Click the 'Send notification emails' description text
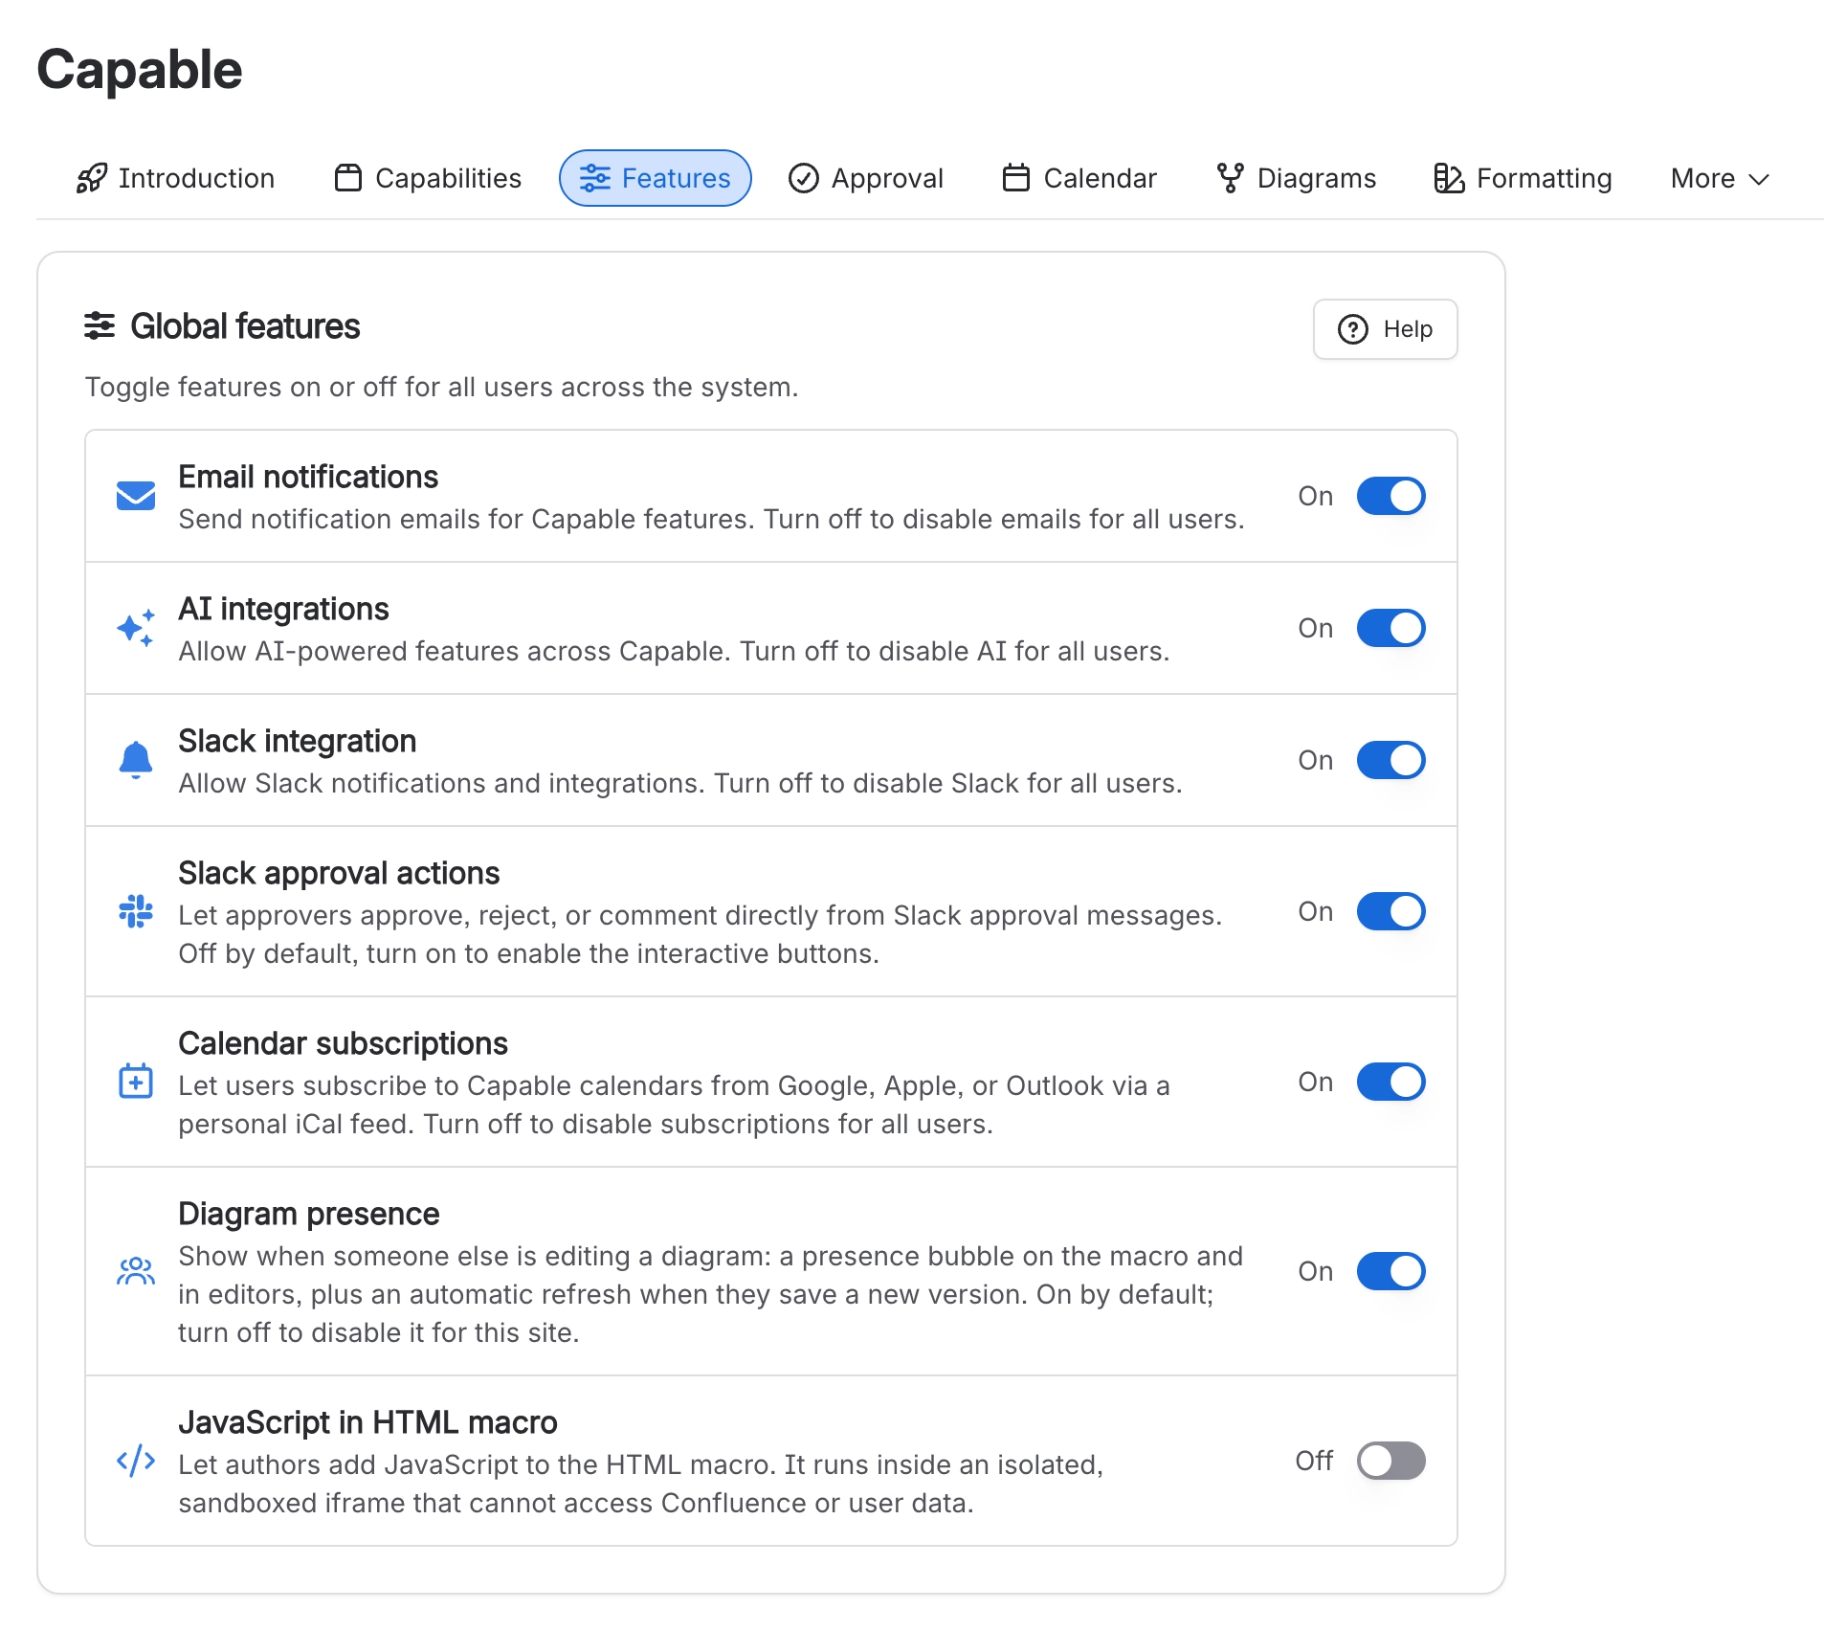1824x1631 pixels. coord(711,519)
